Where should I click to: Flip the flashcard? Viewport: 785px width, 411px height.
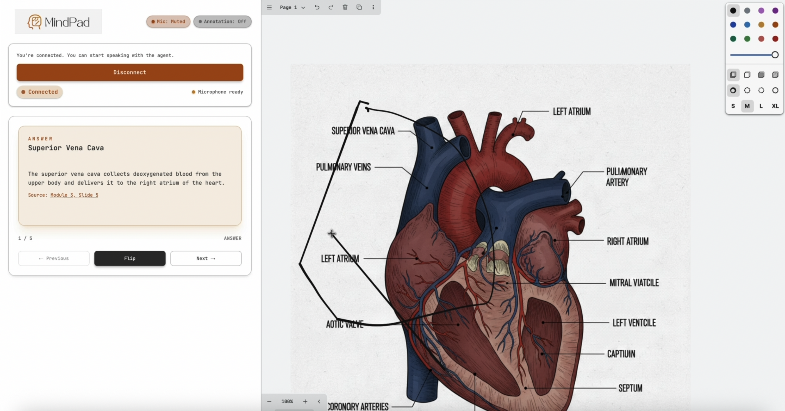(x=130, y=258)
